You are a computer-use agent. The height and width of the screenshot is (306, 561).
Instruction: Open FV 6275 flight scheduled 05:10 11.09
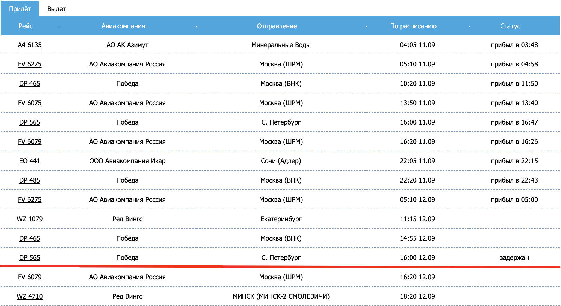(30, 64)
